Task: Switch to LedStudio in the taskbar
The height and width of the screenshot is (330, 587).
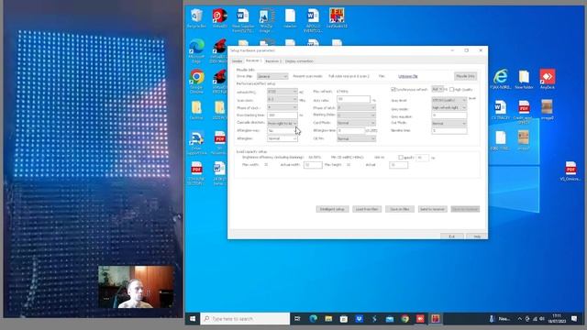Action: [436, 319]
